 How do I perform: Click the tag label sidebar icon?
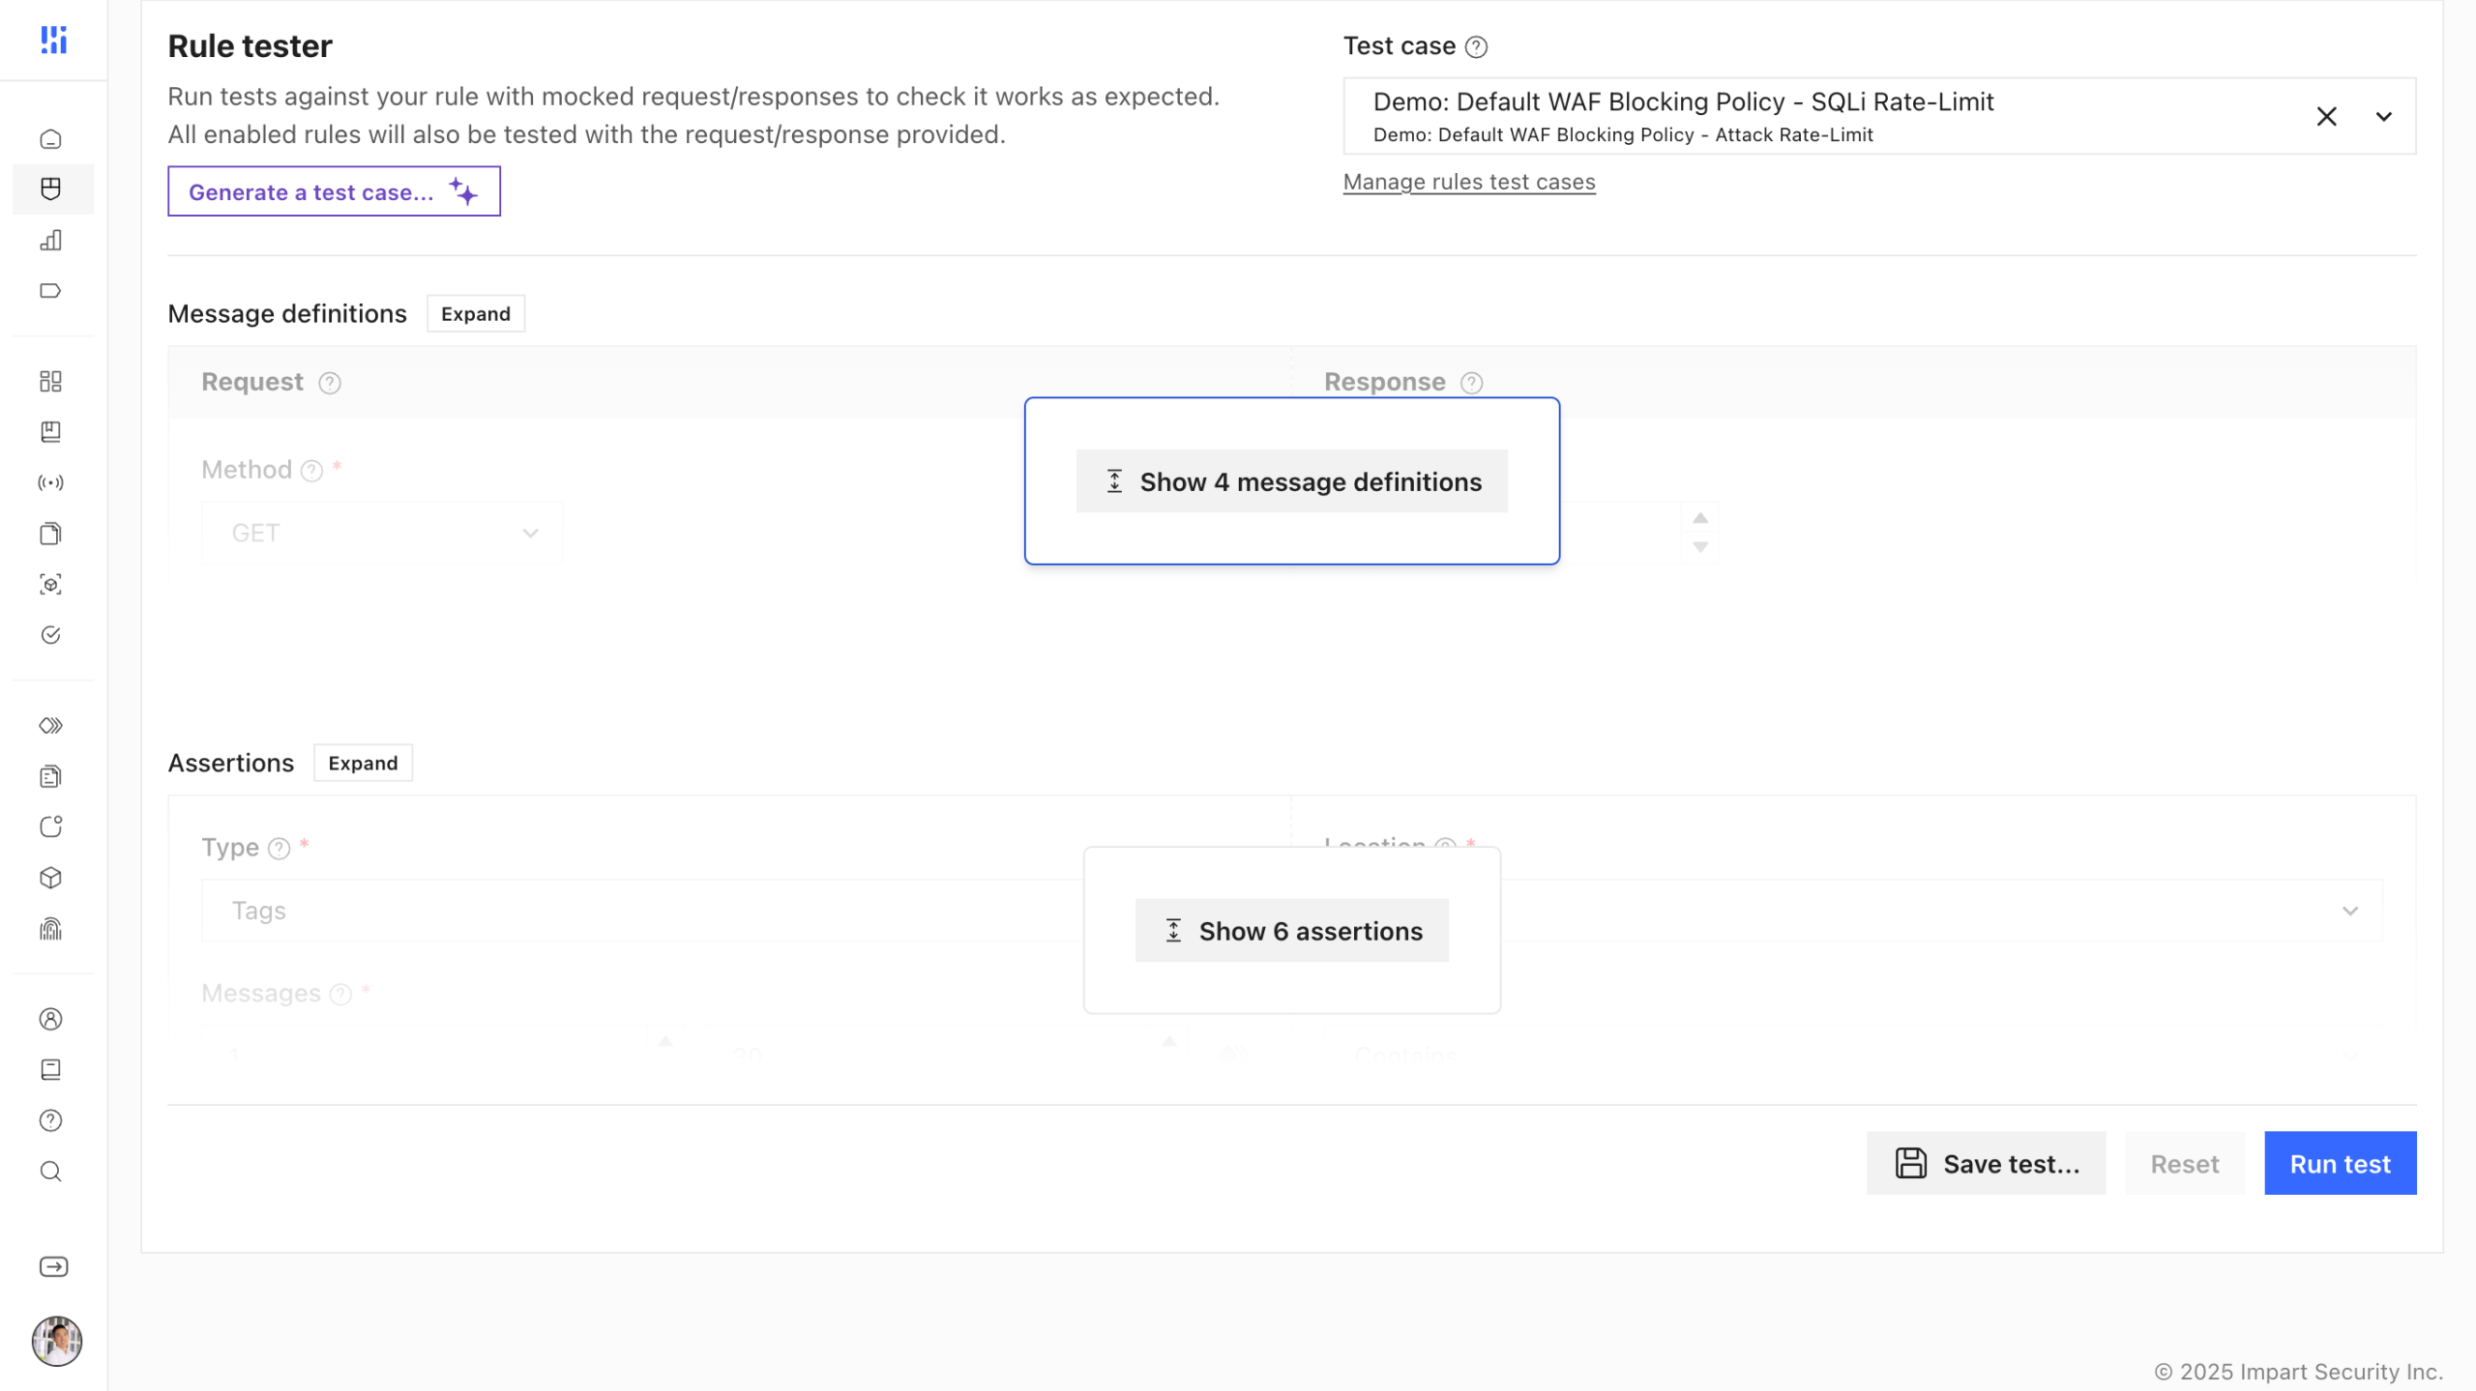(51, 291)
